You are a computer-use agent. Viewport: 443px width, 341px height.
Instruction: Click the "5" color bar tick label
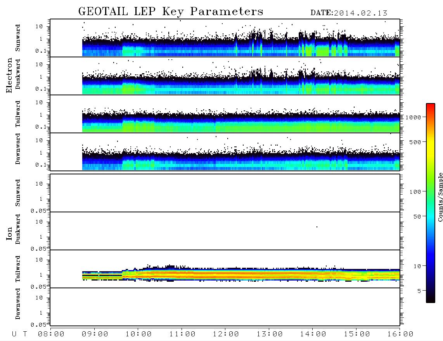point(419,291)
